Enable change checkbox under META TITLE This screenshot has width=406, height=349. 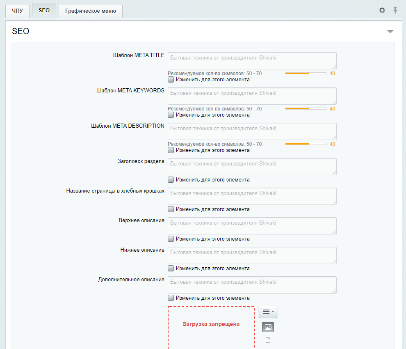[171, 80]
